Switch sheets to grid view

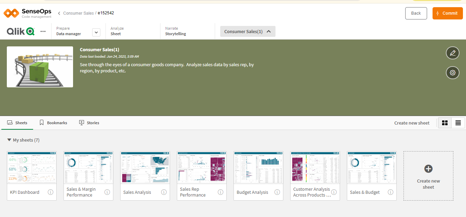(445, 122)
